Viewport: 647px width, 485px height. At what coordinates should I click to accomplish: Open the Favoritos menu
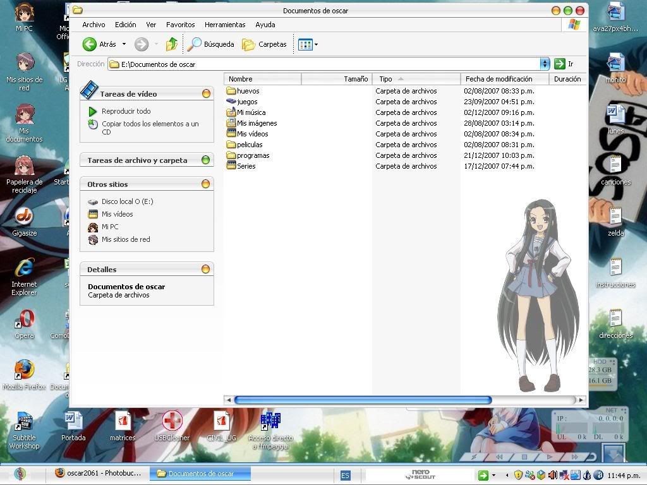(x=180, y=25)
